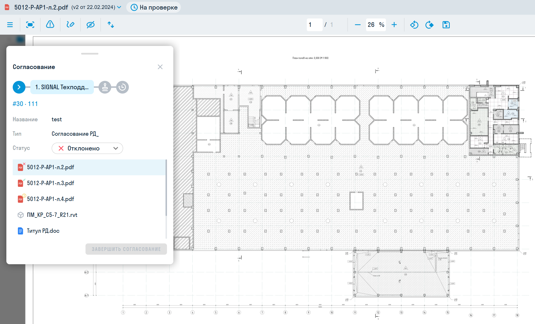Rotate the document counterclockwise
Screen dimensions: 535x324
pos(414,25)
